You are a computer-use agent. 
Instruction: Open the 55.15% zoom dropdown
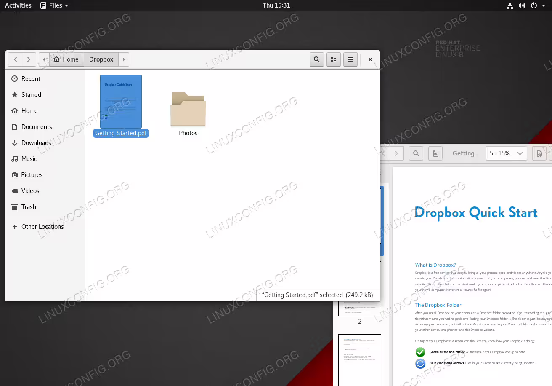(507, 153)
